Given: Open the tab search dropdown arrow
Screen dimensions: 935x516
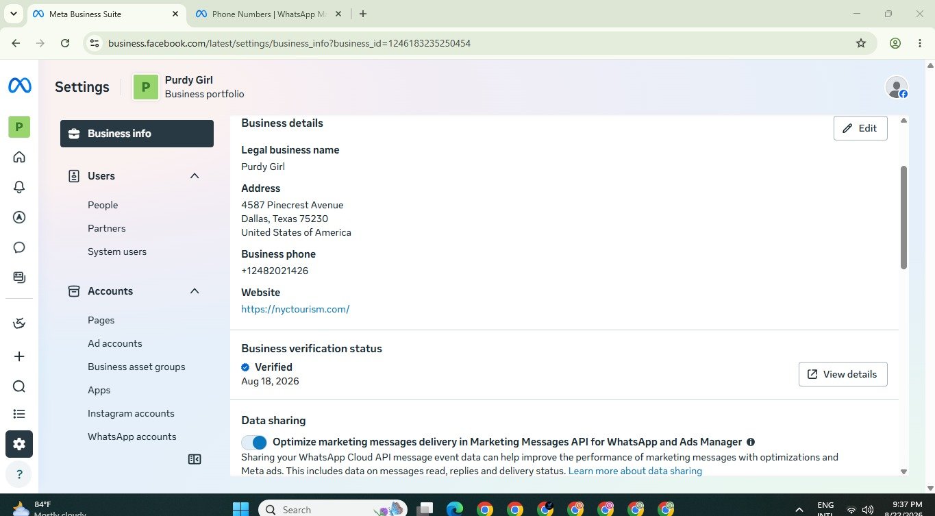Looking at the screenshot, I should click(14, 14).
